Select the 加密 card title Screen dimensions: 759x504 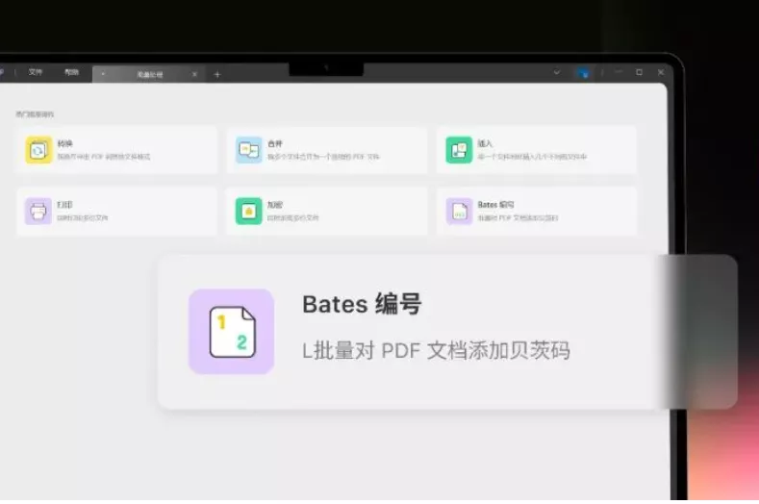(275, 205)
